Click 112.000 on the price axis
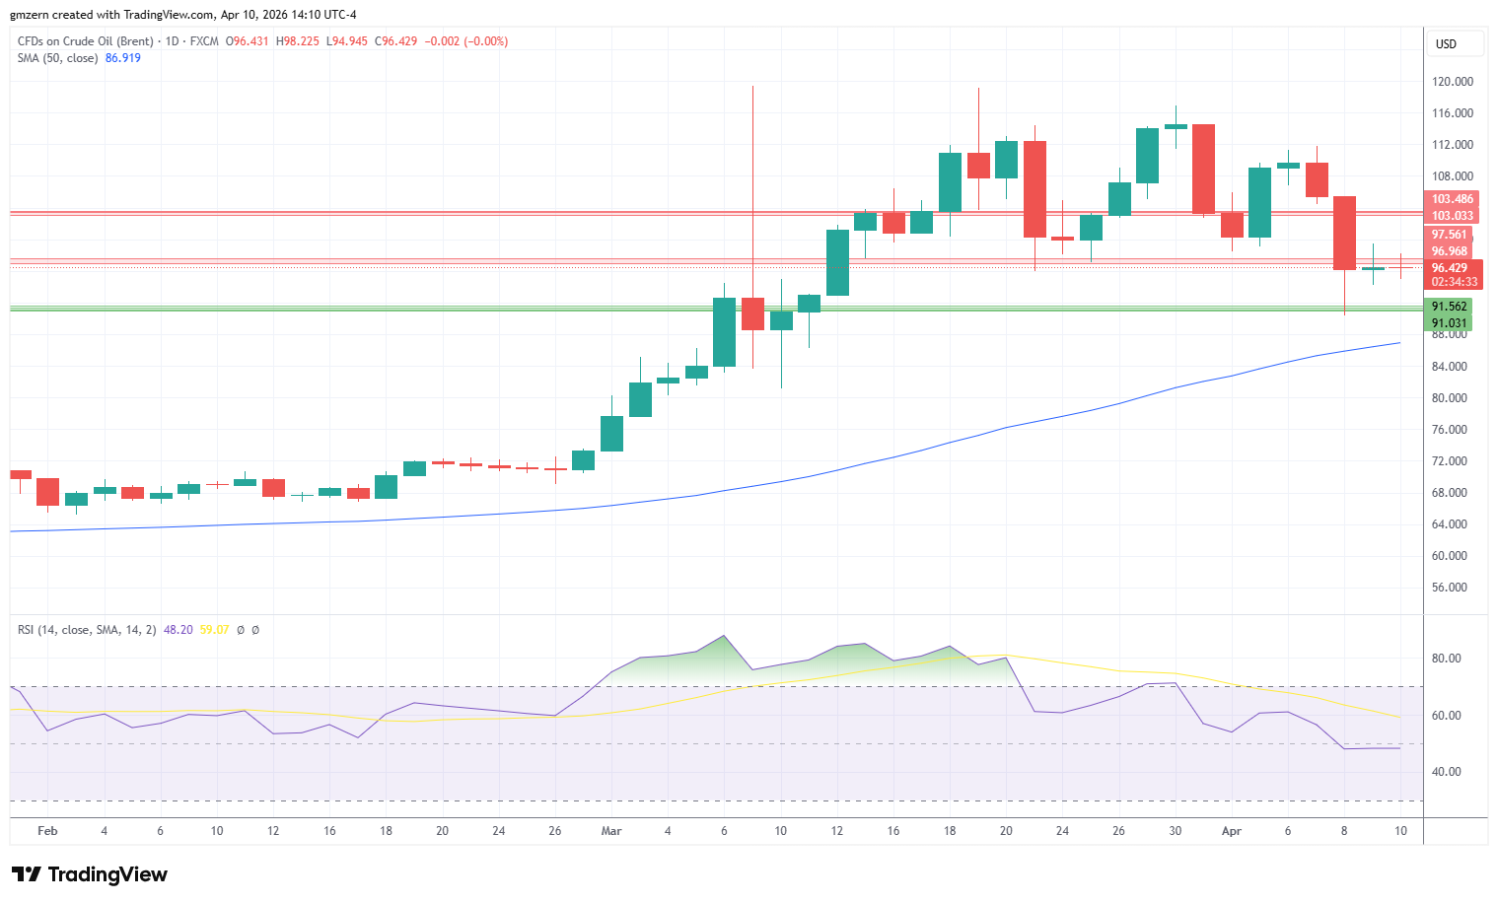 tap(1452, 145)
